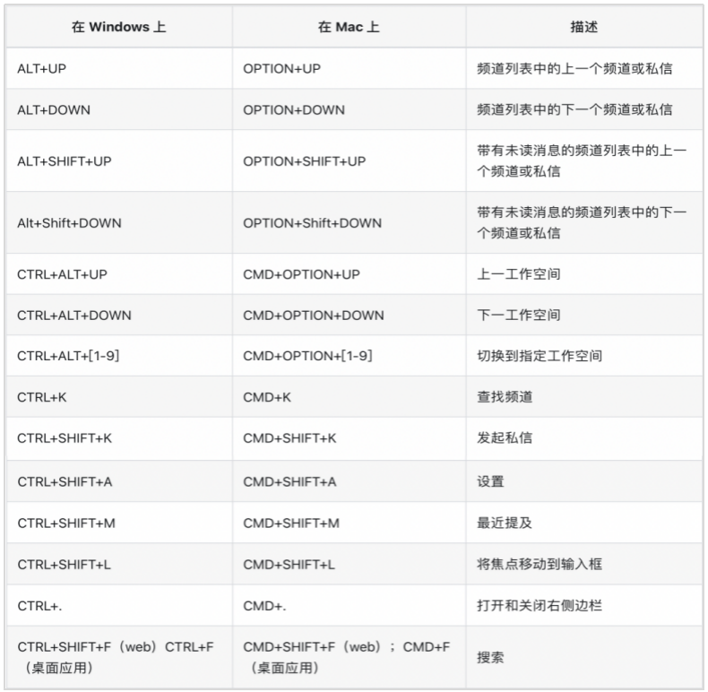The height and width of the screenshot is (692, 708).
Task: Click the '切换到指定工作空间' description
Action: click(584, 356)
